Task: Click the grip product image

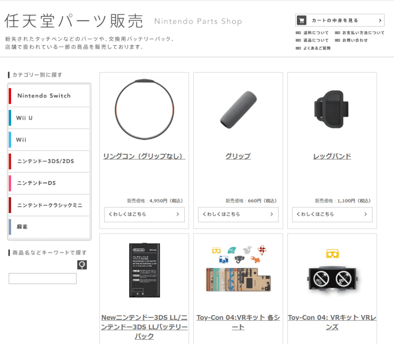Action: click(x=238, y=109)
